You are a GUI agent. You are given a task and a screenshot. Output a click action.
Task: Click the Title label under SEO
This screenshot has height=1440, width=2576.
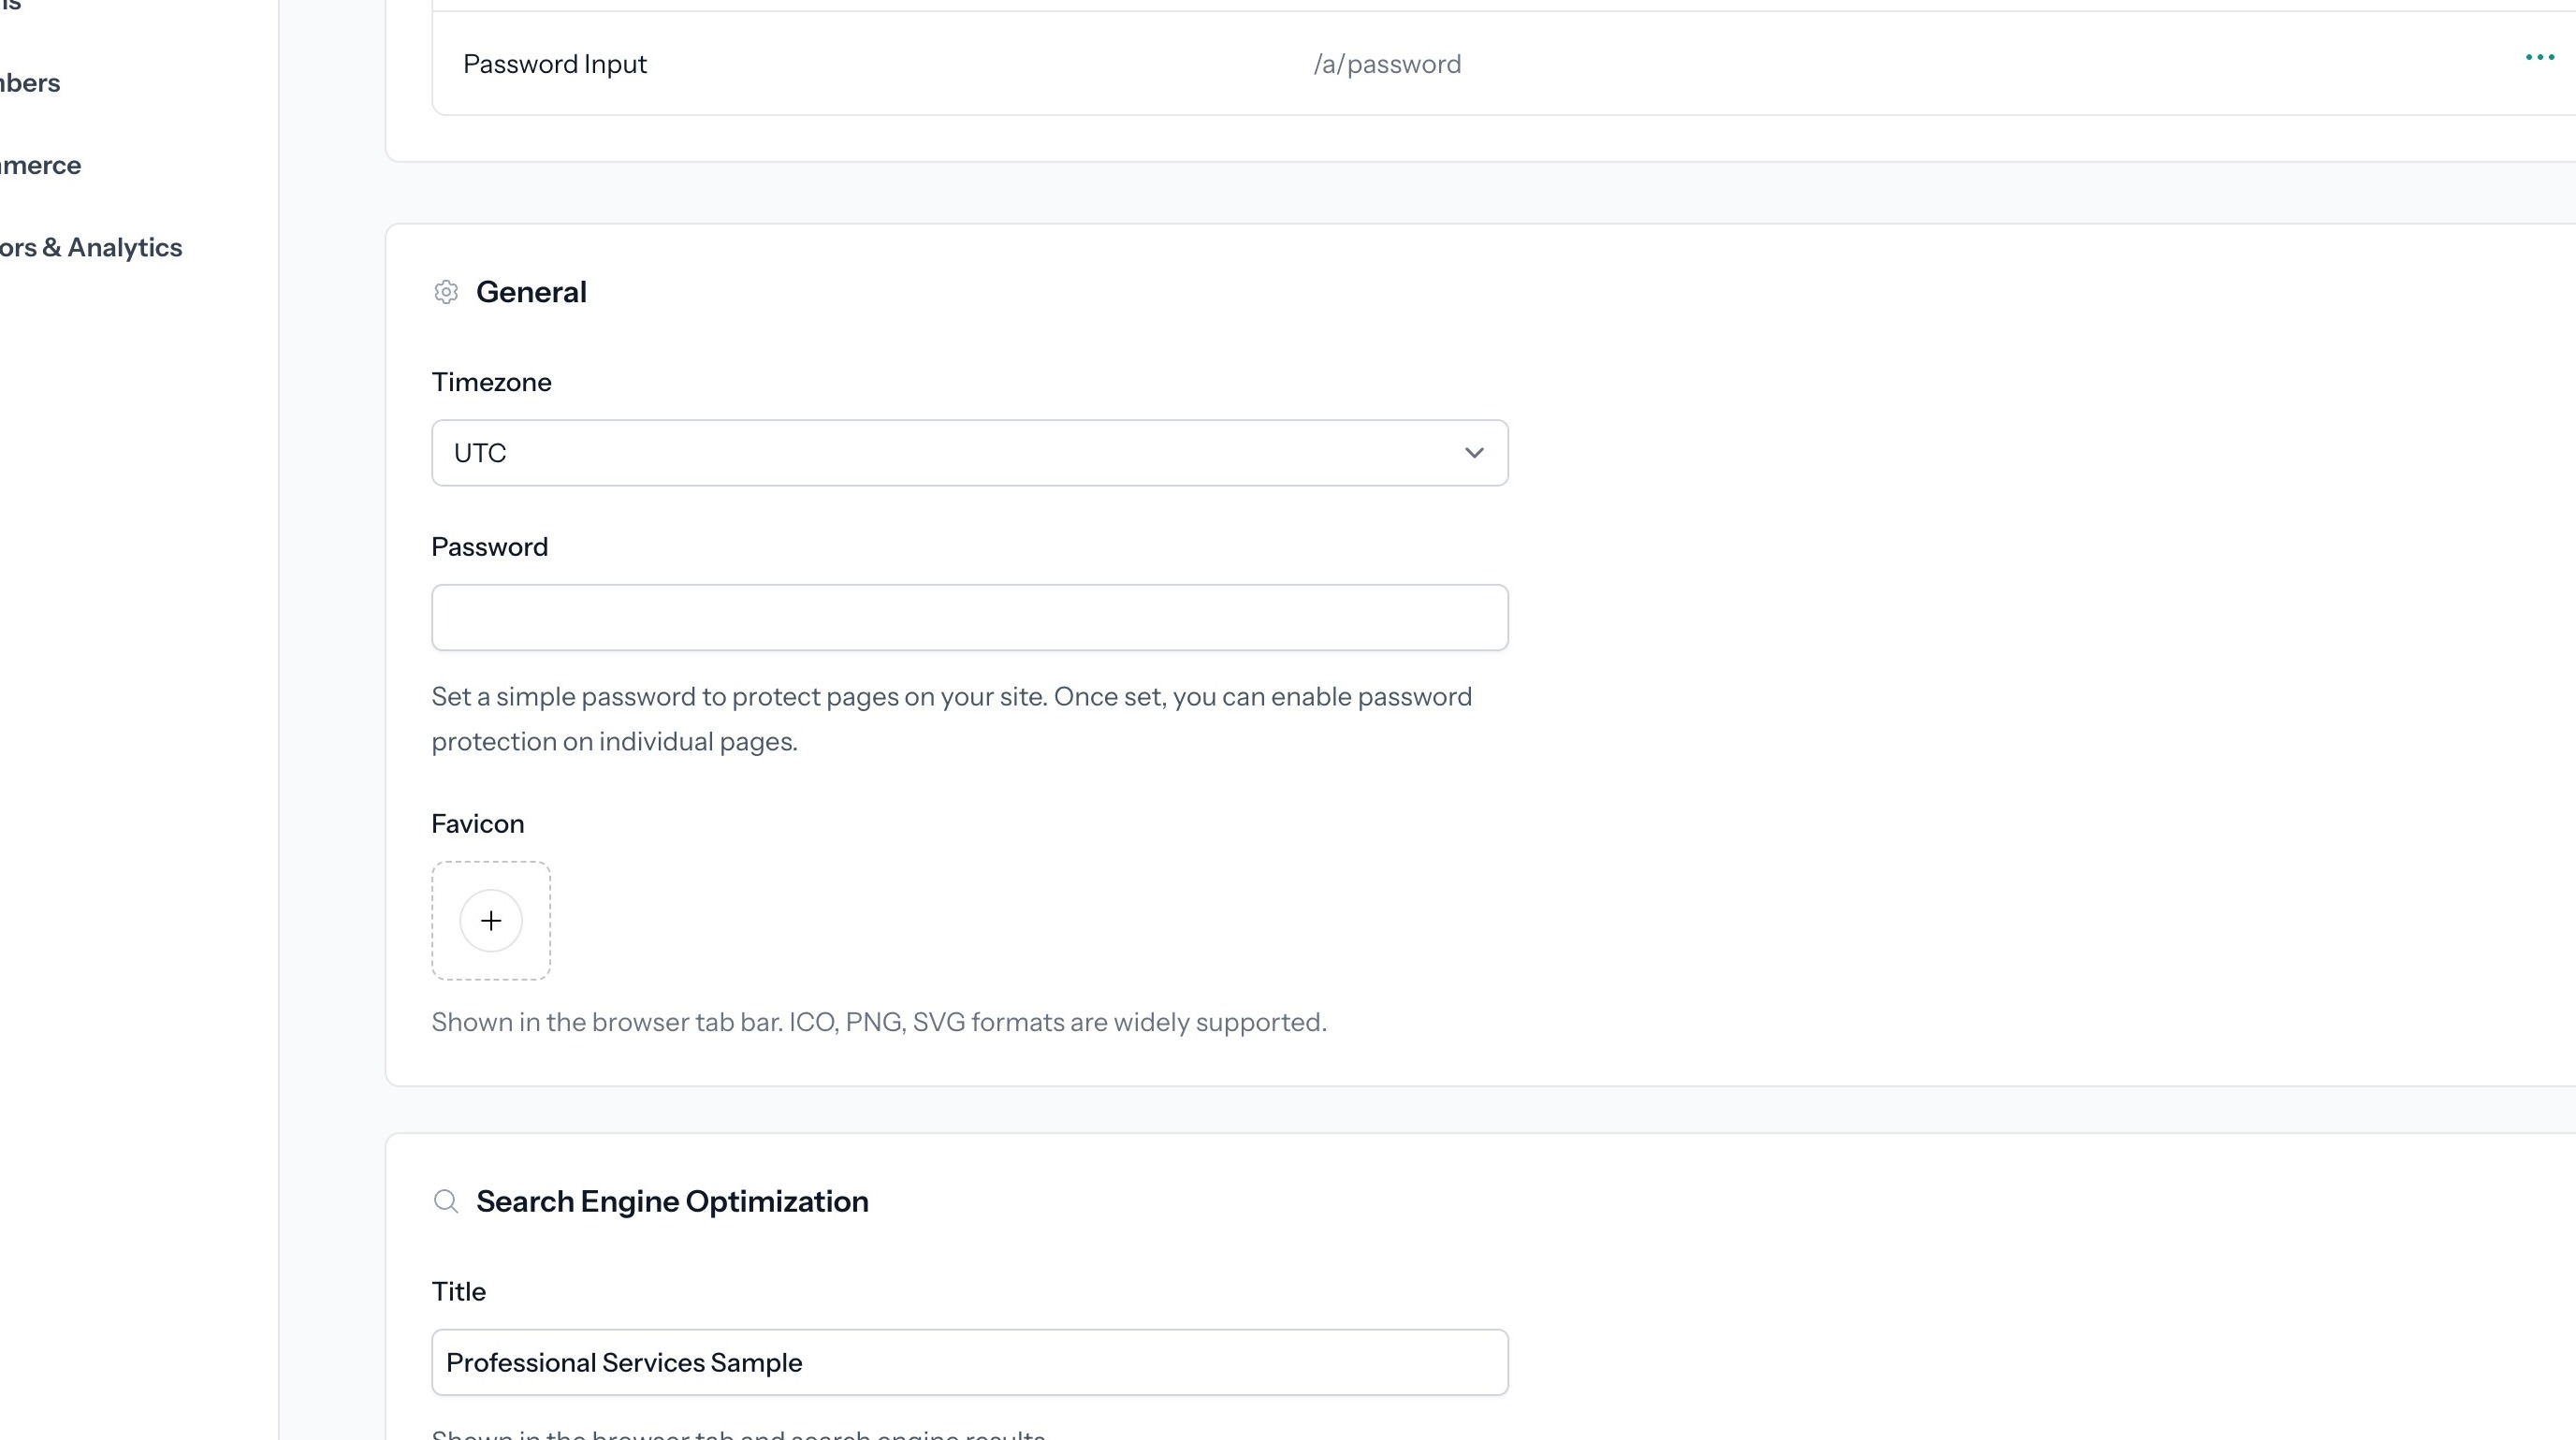tap(458, 1292)
